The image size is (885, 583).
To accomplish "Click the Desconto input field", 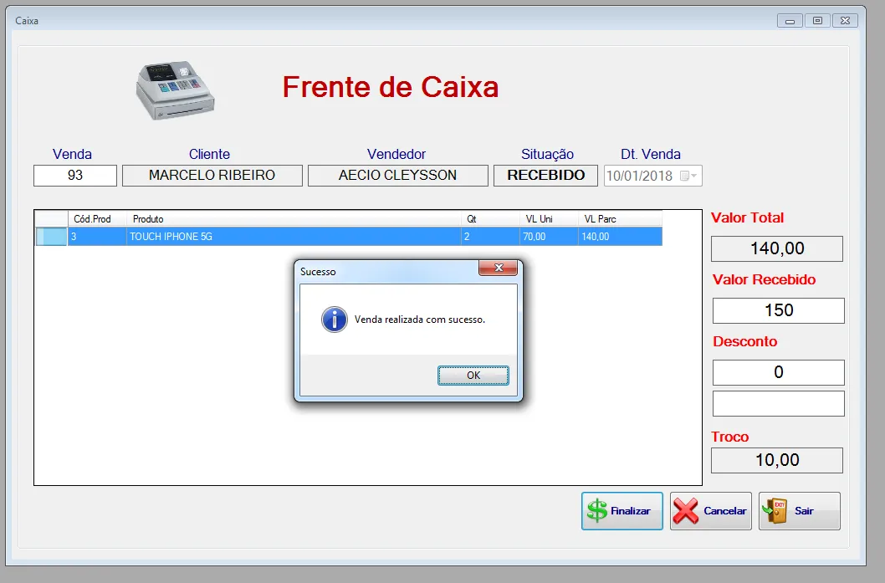I will click(778, 372).
